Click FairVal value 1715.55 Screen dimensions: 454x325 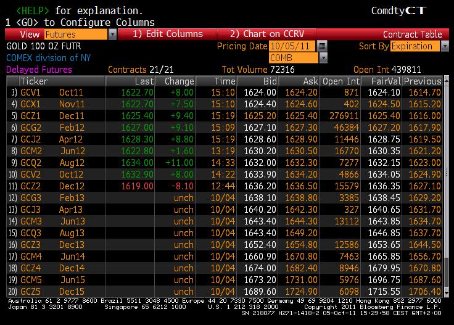tap(384, 292)
